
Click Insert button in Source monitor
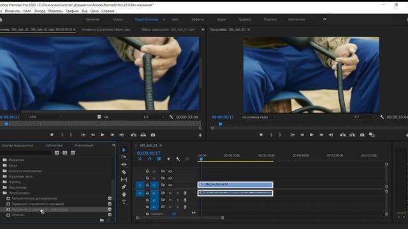[133, 135]
